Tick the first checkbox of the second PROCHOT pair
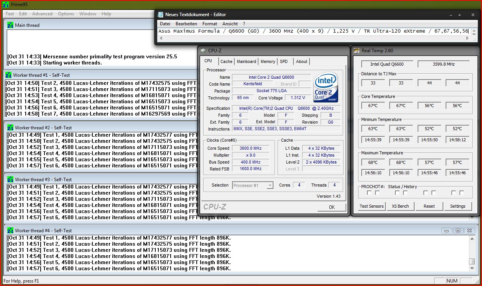Image resolution: width=482 pixels, height=286 pixels. [x=397, y=193]
